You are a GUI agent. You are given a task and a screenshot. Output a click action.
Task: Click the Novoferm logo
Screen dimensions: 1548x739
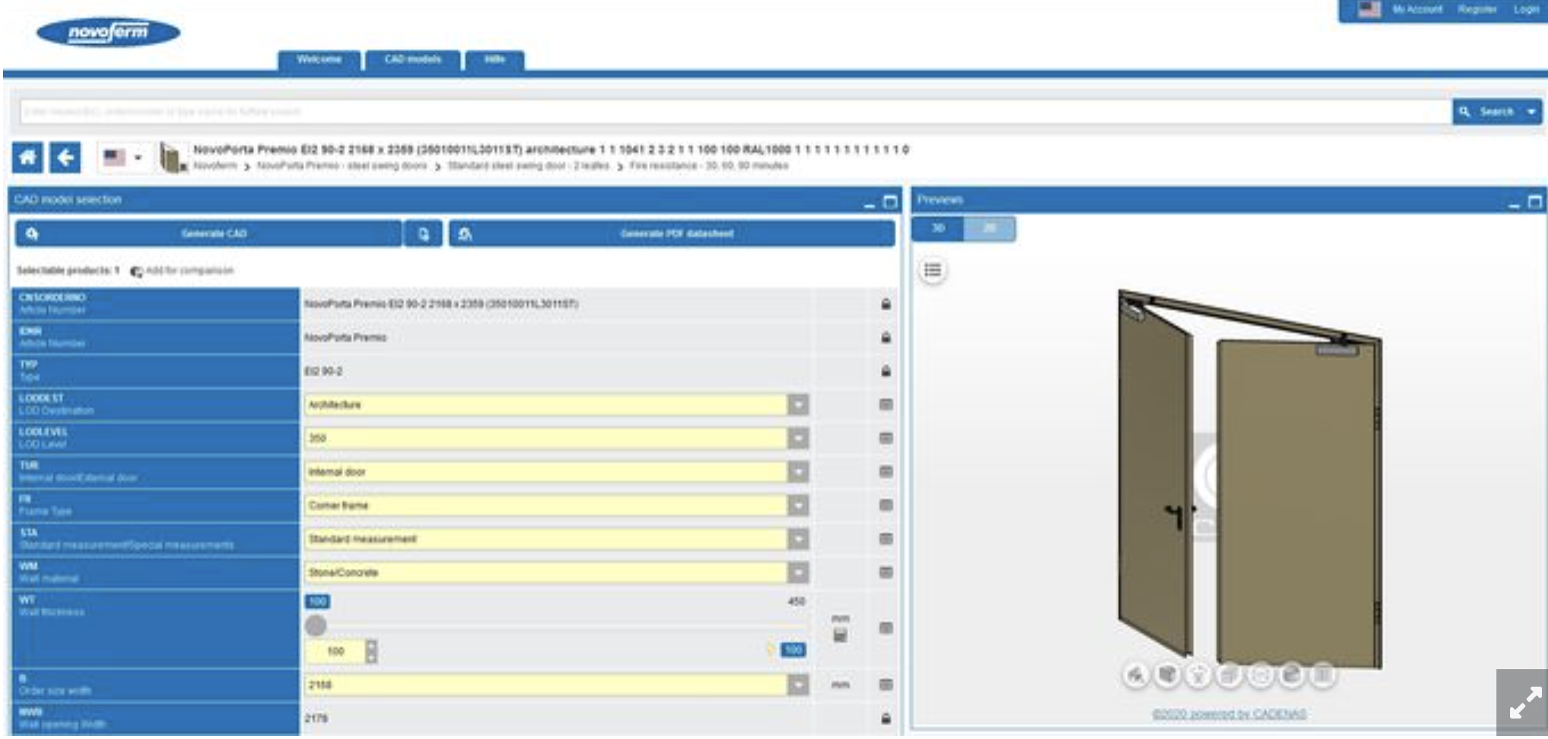point(109,33)
